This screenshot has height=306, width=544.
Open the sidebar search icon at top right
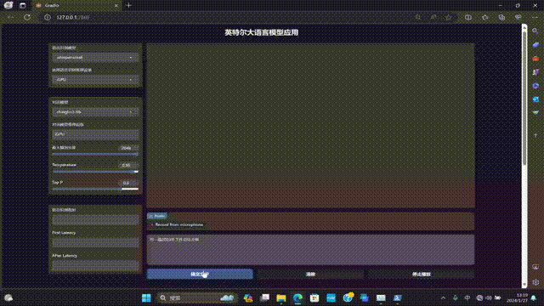pyautogui.click(x=535, y=31)
